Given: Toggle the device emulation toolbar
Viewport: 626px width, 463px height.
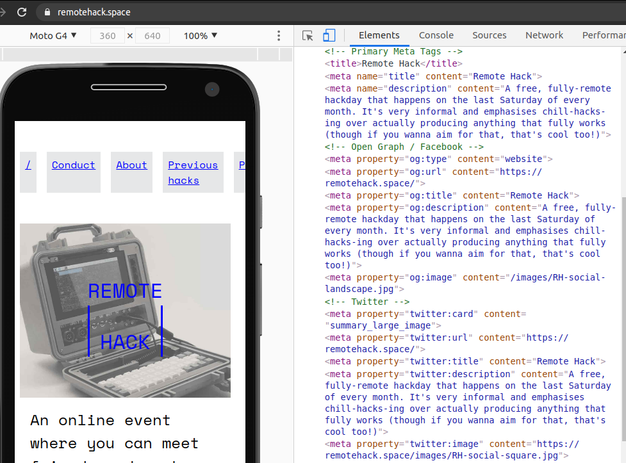Looking at the screenshot, I should [x=329, y=35].
